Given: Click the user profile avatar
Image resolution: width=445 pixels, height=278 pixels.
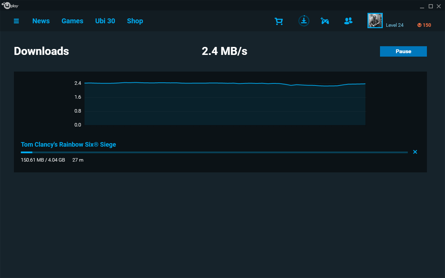Looking at the screenshot, I should (375, 21).
